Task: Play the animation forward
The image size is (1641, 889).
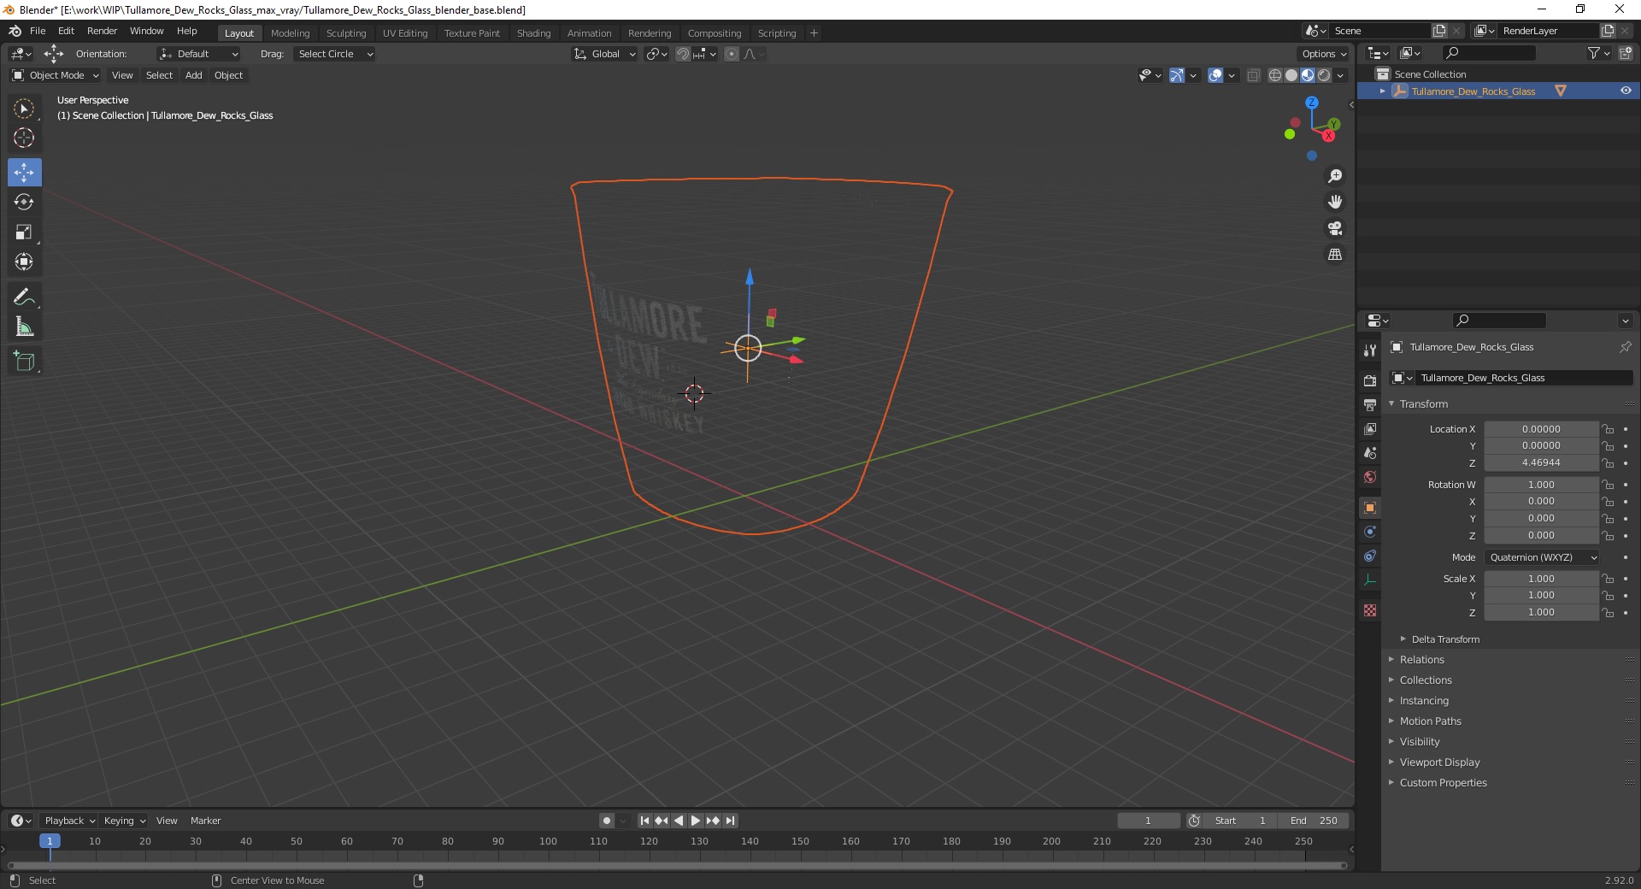Action: click(x=696, y=821)
